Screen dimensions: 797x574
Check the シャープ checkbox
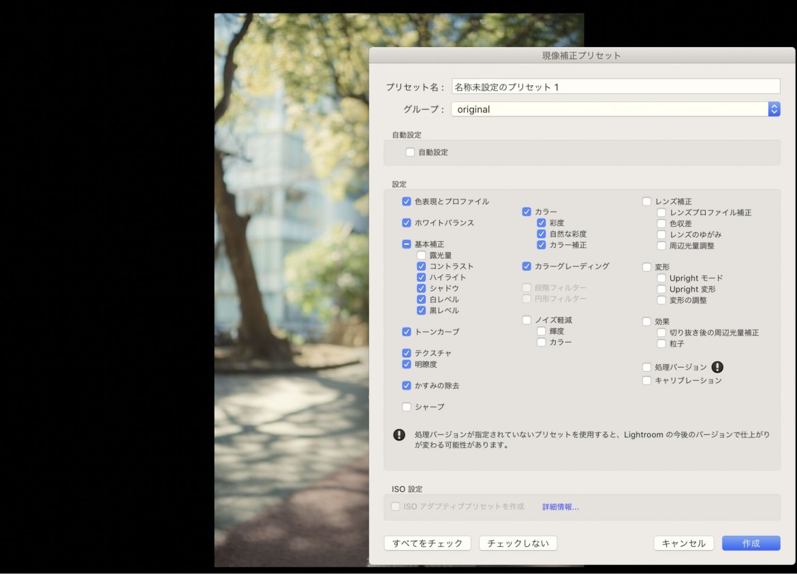click(x=406, y=407)
